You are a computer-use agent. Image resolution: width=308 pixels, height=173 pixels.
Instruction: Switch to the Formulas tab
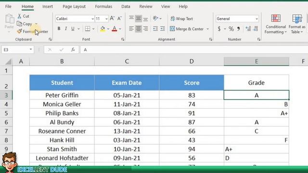coord(103,6)
